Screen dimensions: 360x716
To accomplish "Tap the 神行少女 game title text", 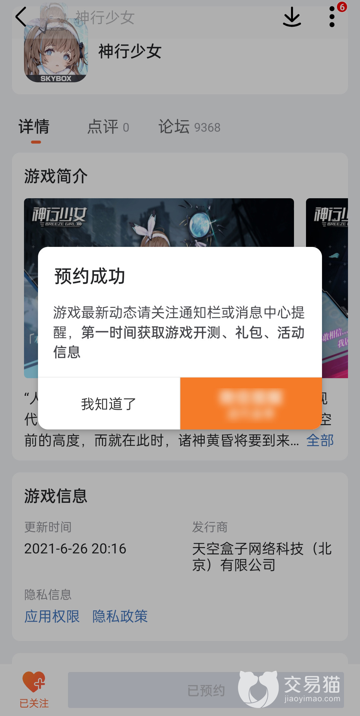I will [x=130, y=52].
